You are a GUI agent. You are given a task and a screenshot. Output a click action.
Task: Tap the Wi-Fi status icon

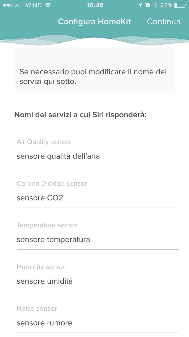(x=48, y=5)
